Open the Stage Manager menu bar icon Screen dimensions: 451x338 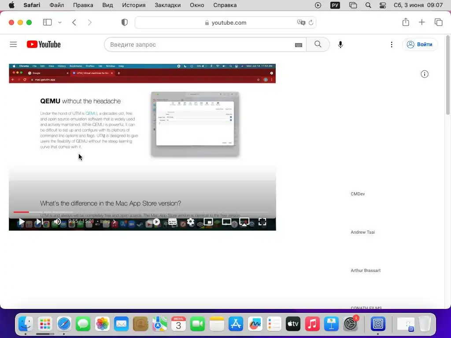coord(353,5)
